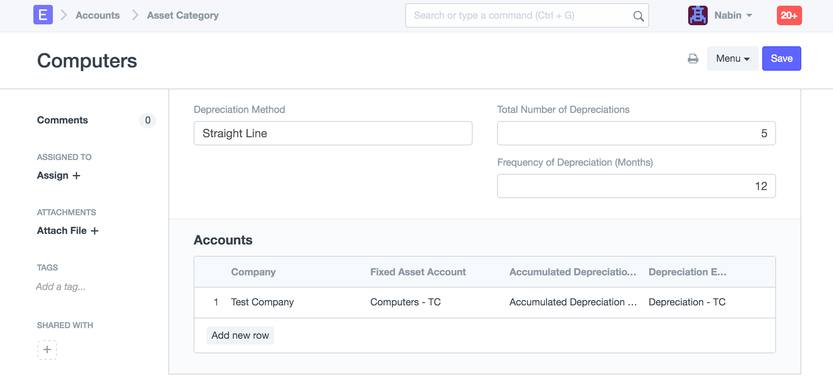Go to Accounts breadcrumb

pos(98,15)
